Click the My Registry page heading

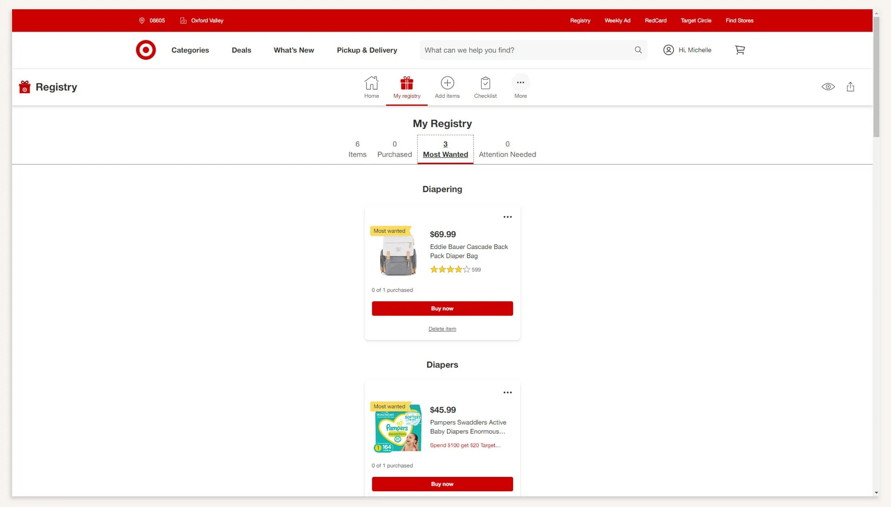[442, 124]
